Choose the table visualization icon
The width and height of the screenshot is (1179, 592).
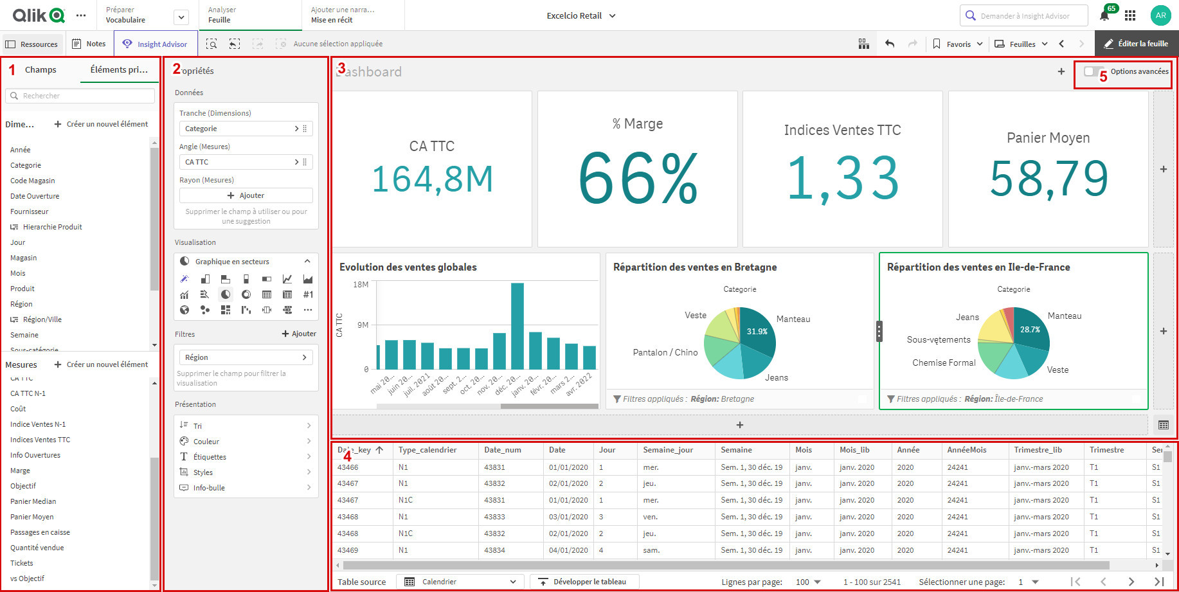pyautogui.click(x=267, y=294)
